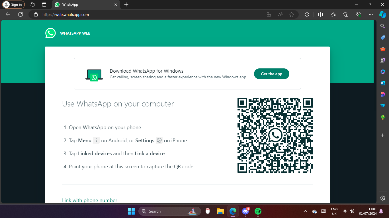The image size is (389, 218).
Task: Open the Tools briefcase in sidebar
Action: (x=383, y=49)
